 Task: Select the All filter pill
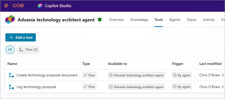pos(10,50)
